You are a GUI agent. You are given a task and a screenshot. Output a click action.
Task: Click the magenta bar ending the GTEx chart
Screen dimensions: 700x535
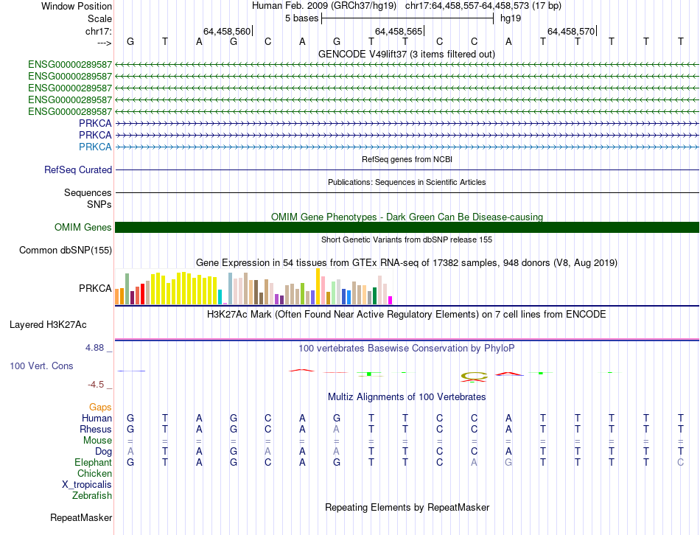391,300
